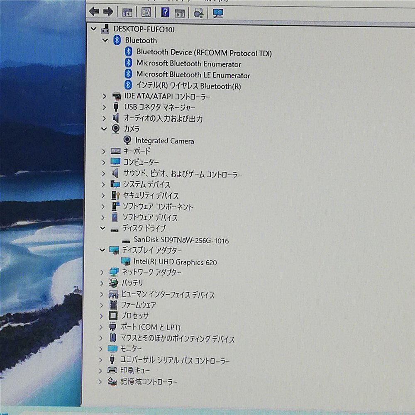Click the USB コネクタ マネージャー plug icon
Viewport: 415px width, 415px height.
[x=116, y=107]
